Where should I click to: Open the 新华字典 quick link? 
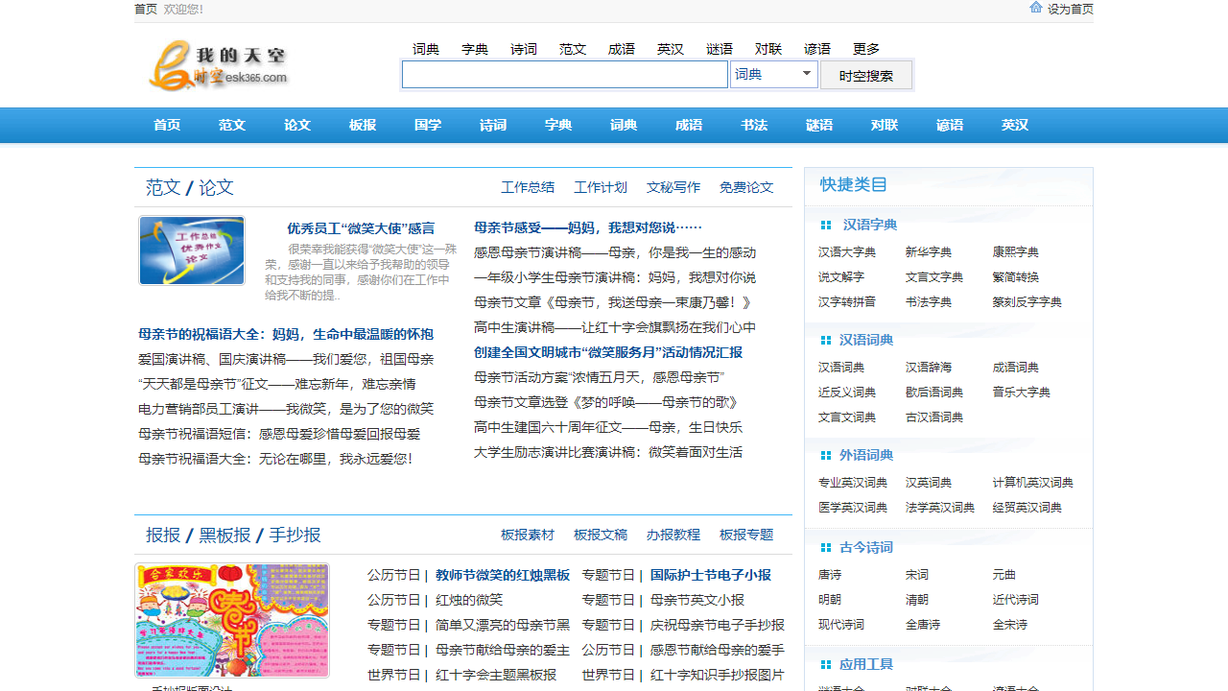pos(929,252)
